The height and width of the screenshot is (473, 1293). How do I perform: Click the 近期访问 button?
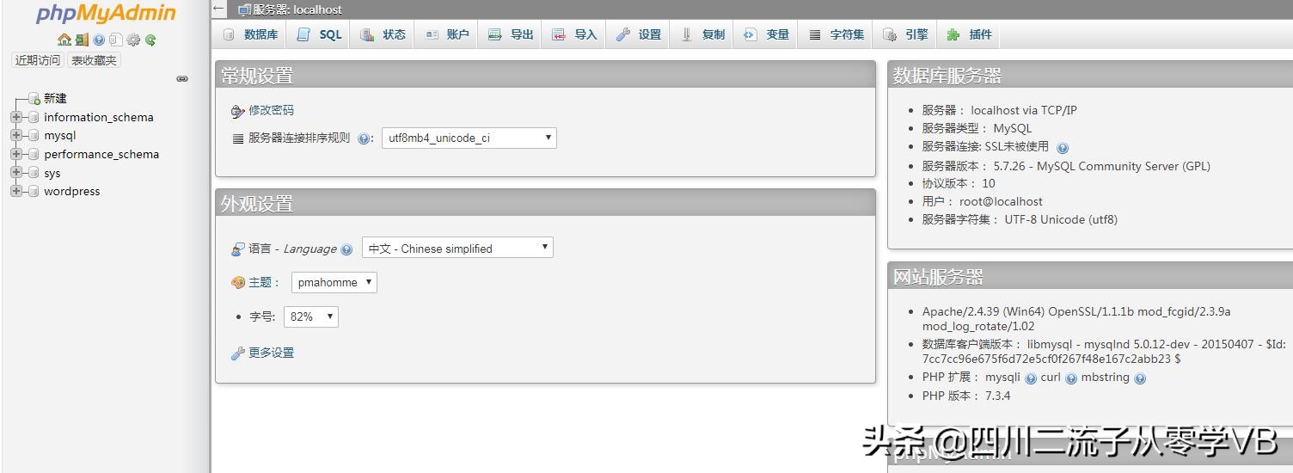click(38, 60)
